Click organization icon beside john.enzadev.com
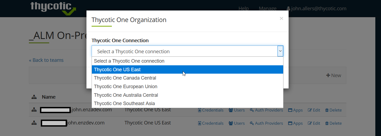This screenshot has height=136, width=381. pyautogui.click(x=34, y=110)
